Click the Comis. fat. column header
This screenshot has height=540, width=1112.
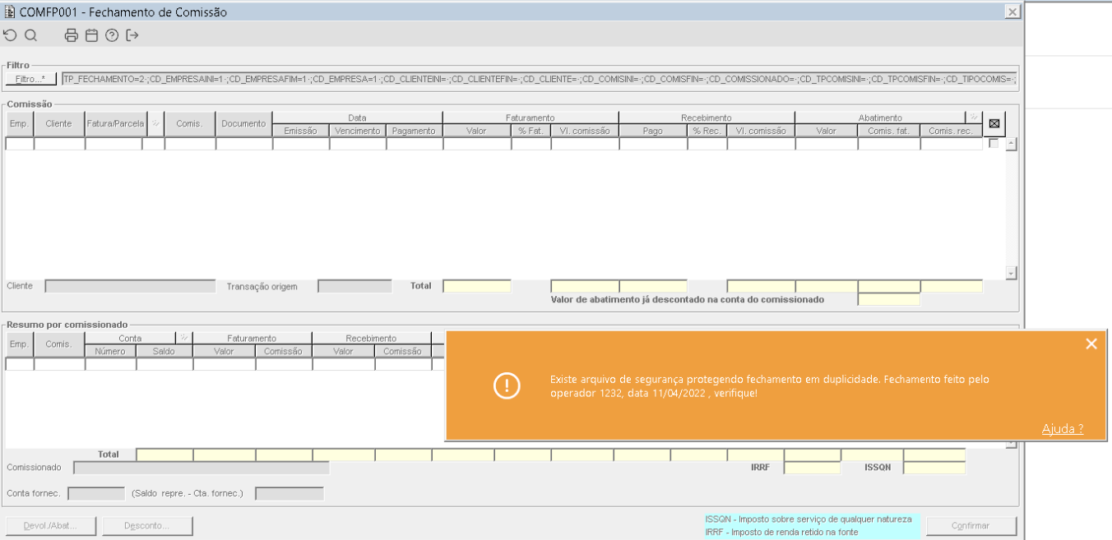coord(889,131)
